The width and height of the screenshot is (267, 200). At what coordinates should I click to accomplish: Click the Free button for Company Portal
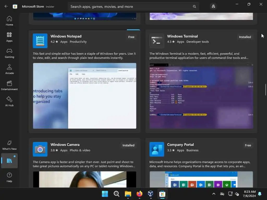pos(248,145)
